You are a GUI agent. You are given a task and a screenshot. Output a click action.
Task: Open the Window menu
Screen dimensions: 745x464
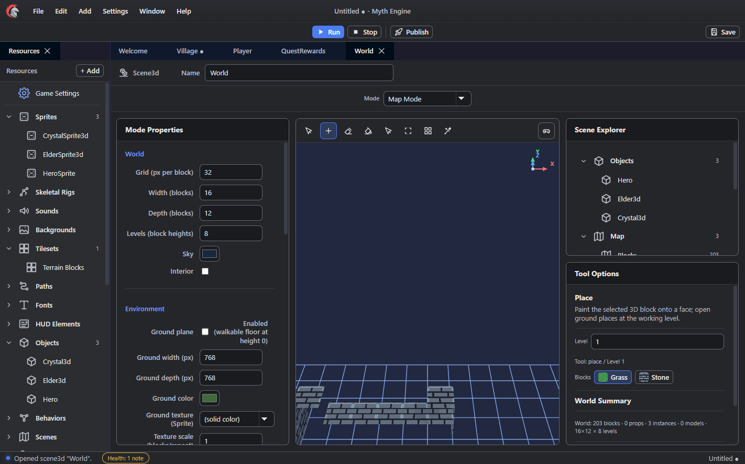pyautogui.click(x=152, y=11)
